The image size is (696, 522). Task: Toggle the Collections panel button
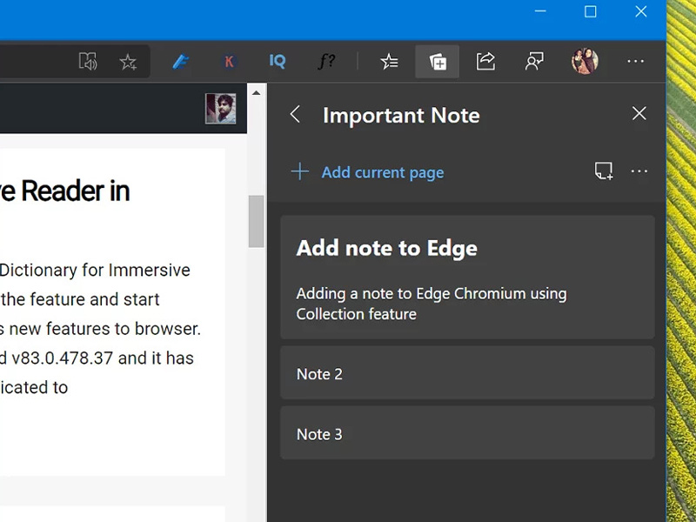coord(438,61)
